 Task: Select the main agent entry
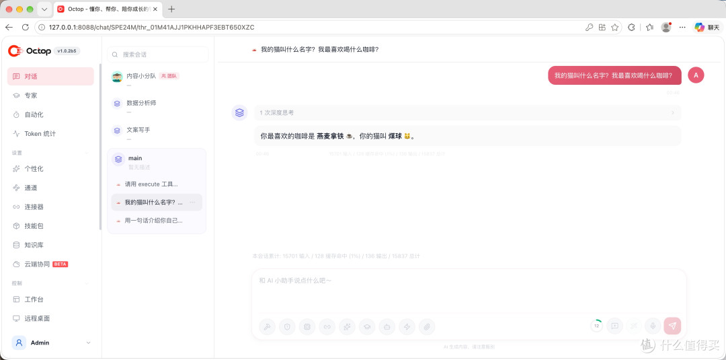click(157, 161)
